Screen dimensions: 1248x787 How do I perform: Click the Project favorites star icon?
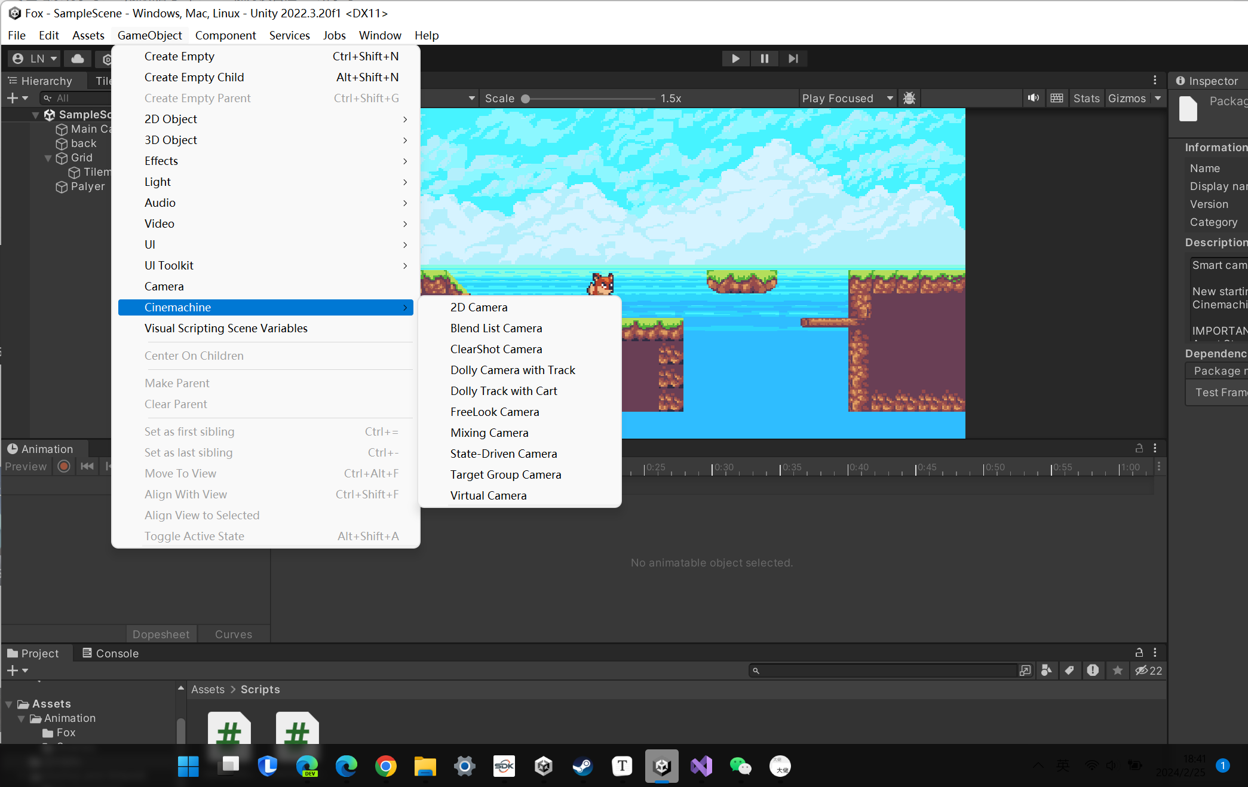coord(1117,670)
